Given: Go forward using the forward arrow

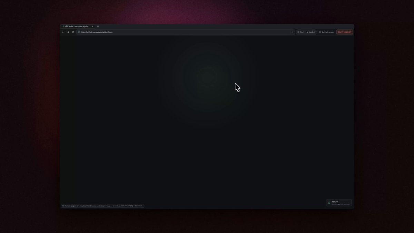Looking at the screenshot, I should pos(68,32).
